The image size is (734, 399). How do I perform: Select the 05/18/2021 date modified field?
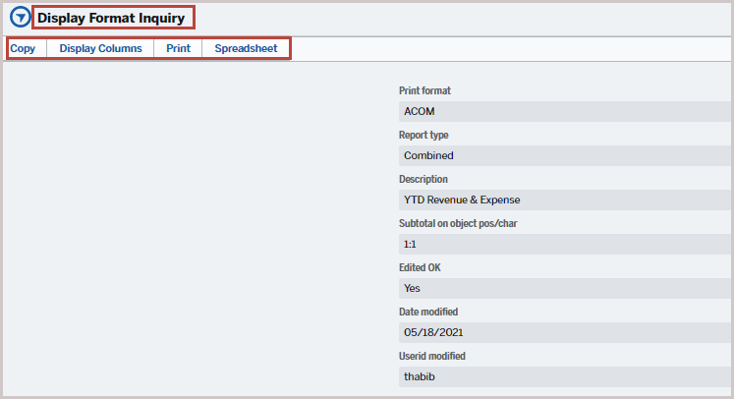[564, 332]
